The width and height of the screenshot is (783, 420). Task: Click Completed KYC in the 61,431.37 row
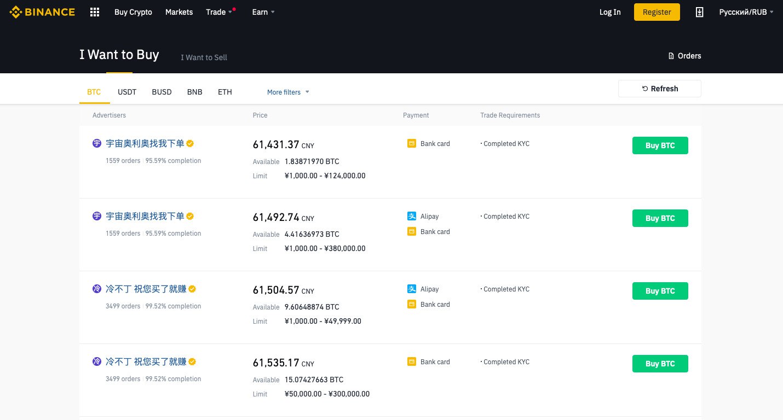coord(506,144)
